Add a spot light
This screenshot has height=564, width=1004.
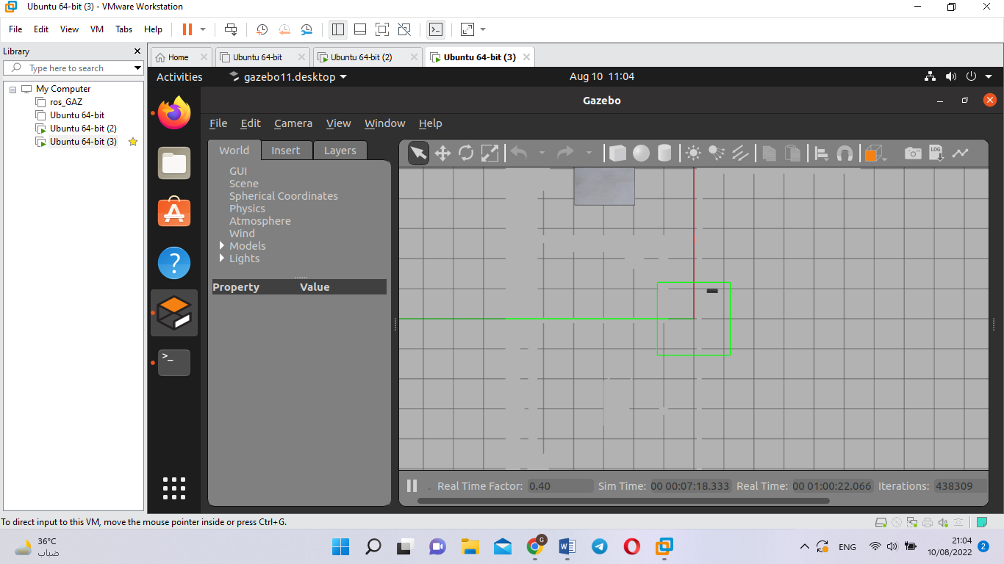[x=715, y=153]
